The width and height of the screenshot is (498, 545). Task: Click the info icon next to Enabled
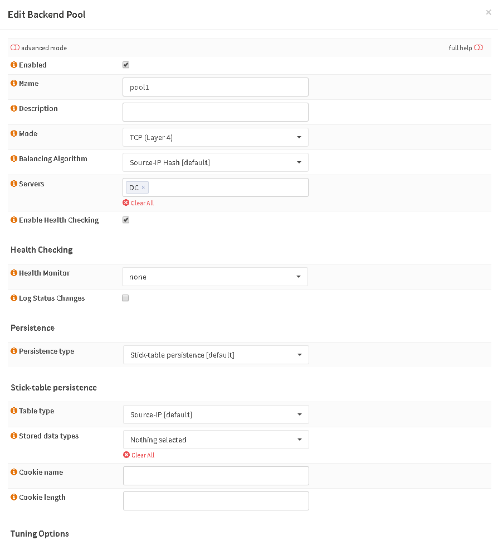click(14, 65)
